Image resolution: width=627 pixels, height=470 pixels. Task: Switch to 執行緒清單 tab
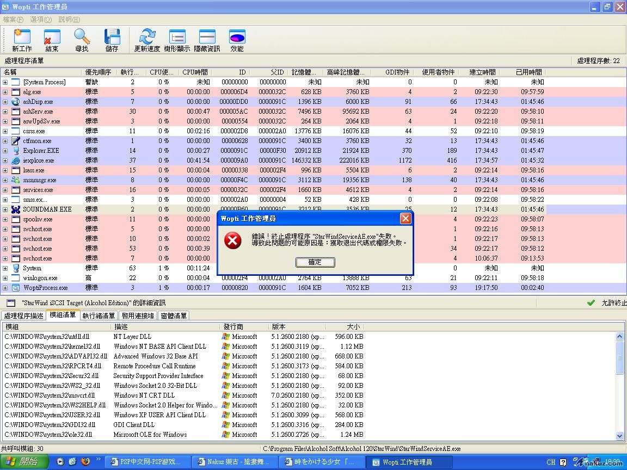[99, 316]
